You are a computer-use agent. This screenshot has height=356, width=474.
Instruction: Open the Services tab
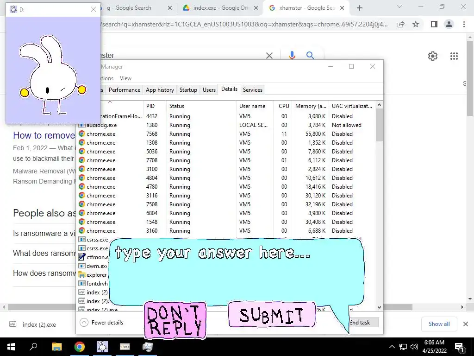pyautogui.click(x=253, y=89)
